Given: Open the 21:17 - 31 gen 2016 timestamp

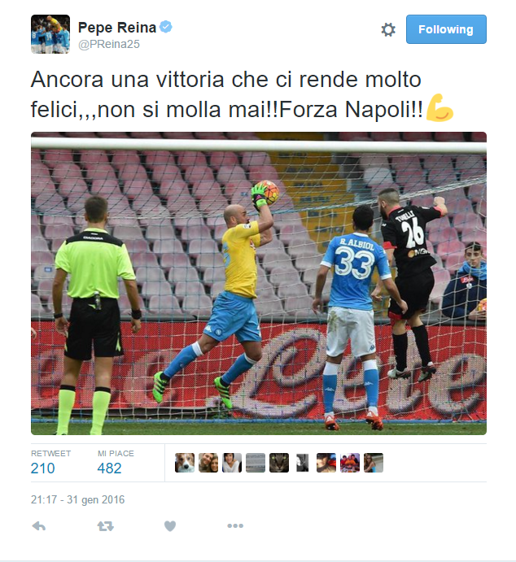Looking at the screenshot, I should [78, 499].
